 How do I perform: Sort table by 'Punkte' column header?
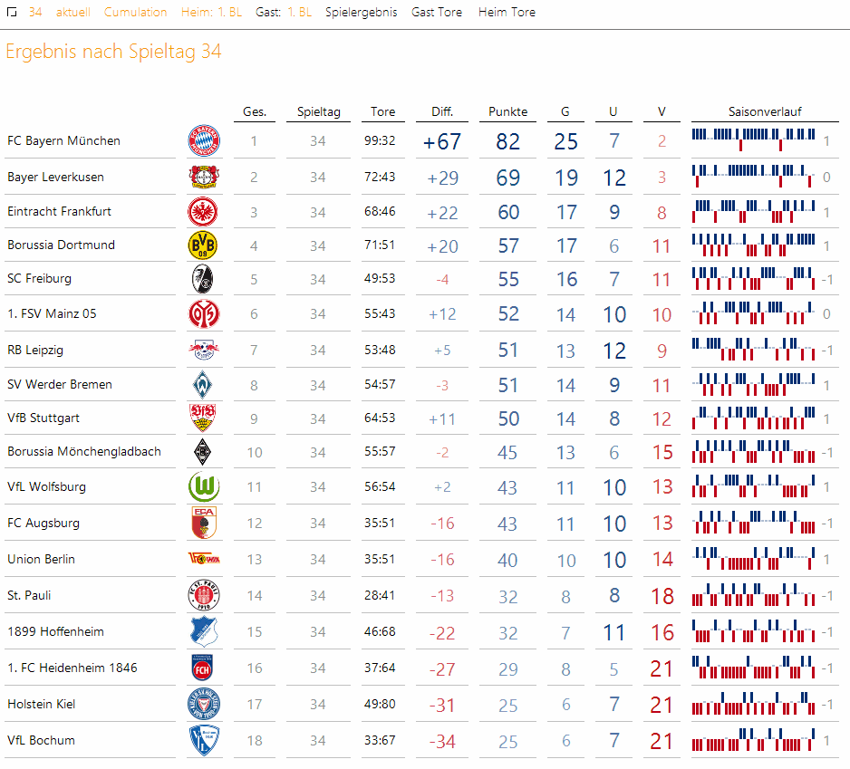[x=507, y=112]
